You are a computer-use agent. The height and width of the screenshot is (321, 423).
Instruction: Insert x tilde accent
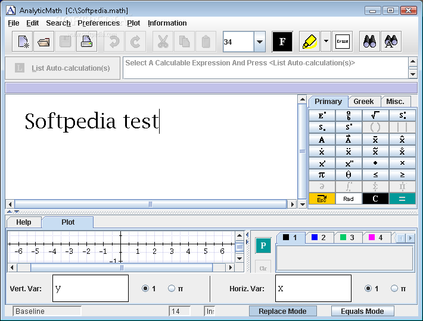pos(375,151)
